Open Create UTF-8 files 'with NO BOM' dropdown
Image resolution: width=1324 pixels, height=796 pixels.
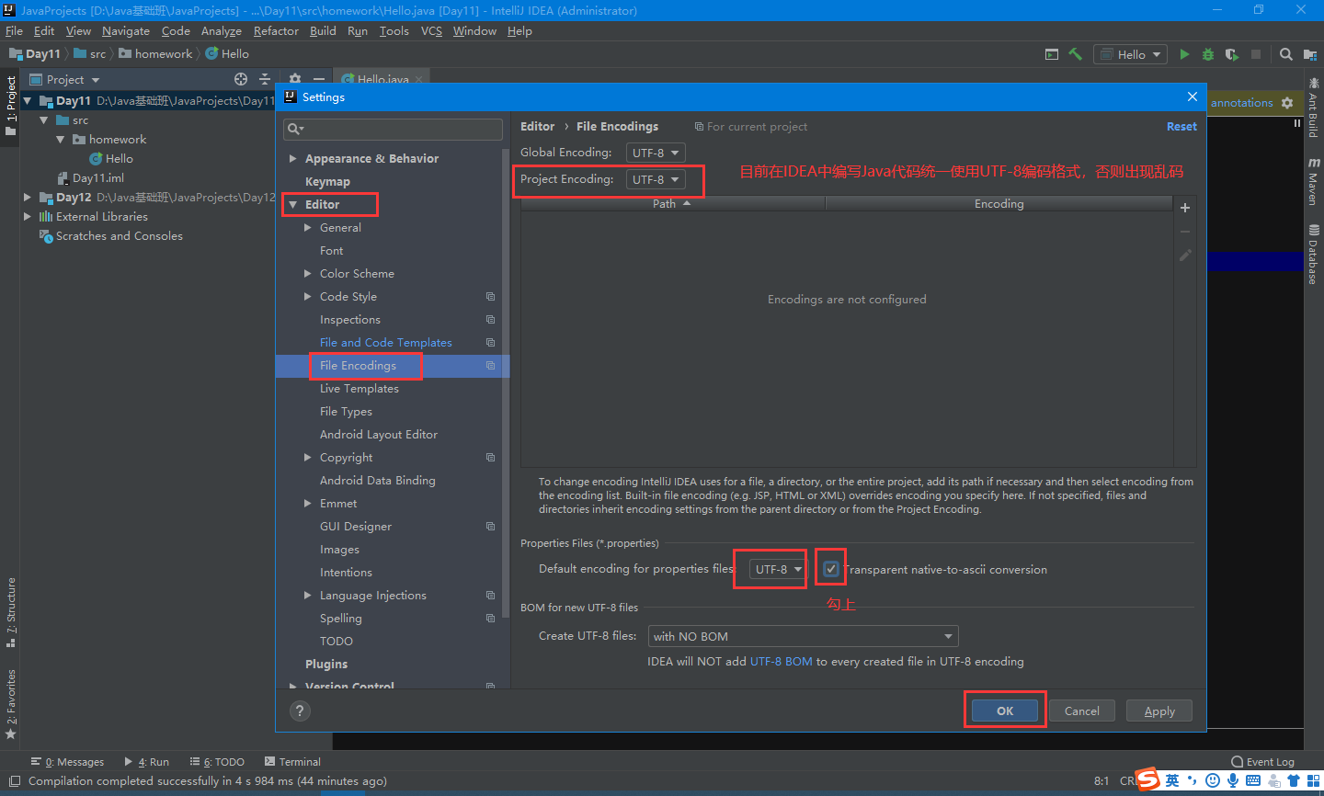pyautogui.click(x=804, y=636)
